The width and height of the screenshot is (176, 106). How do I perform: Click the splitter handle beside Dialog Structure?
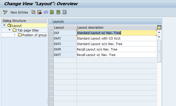(47, 101)
